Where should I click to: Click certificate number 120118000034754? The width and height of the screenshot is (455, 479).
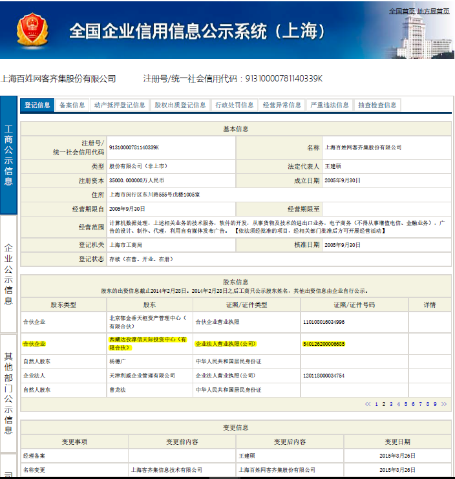pyautogui.click(x=324, y=376)
